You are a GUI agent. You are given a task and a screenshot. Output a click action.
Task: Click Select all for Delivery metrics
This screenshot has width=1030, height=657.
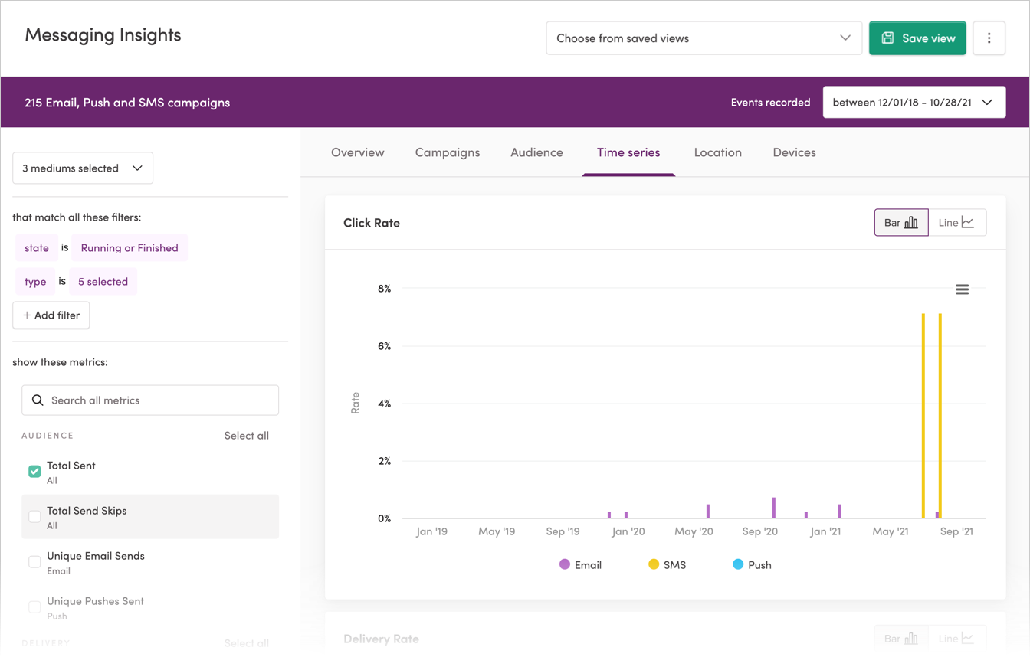(x=246, y=642)
